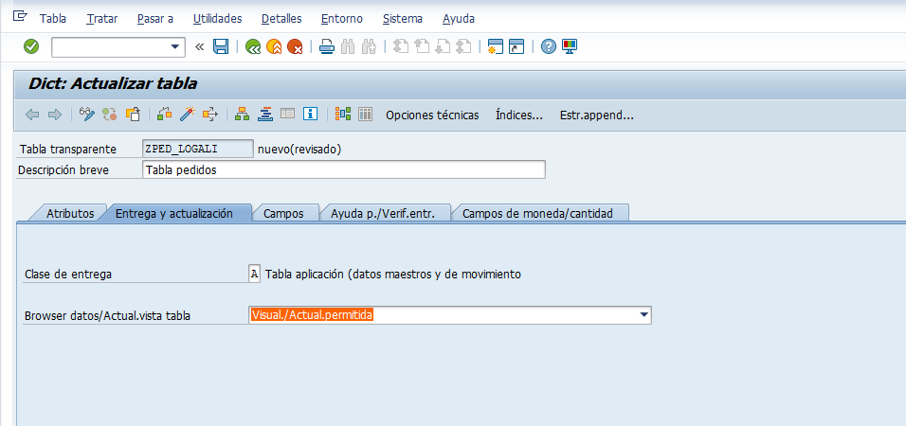Go to next page icon
906x426 pixels.
point(443,46)
